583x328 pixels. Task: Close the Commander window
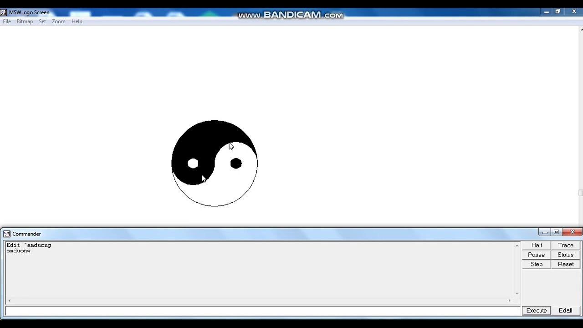click(573, 232)
